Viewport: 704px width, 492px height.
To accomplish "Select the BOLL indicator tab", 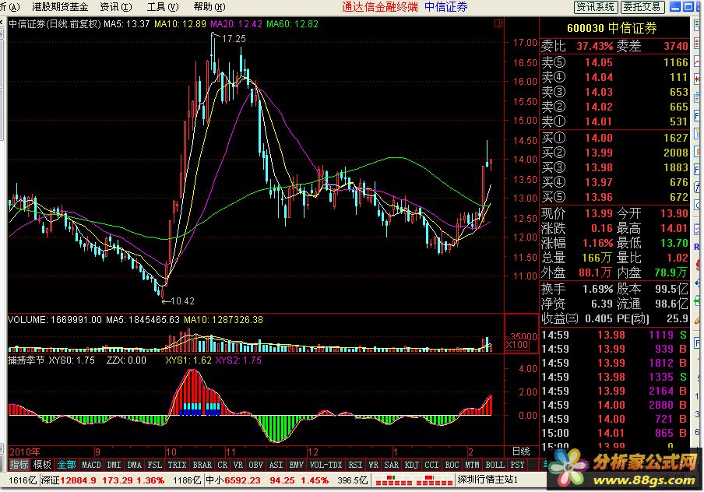I will [495, 465].
